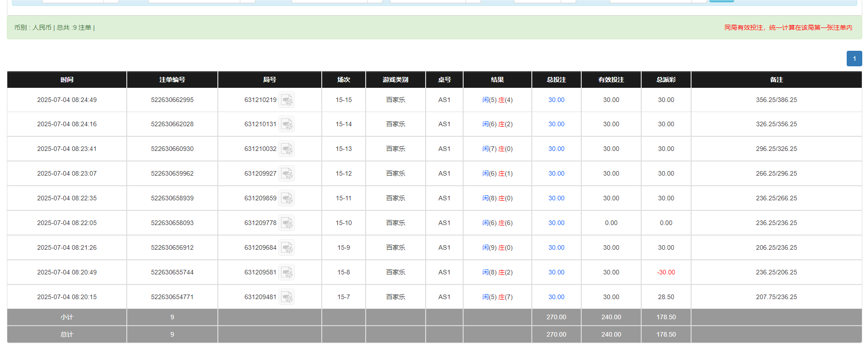865x354 pixels.
Task: Open replay icon next to 631209859
Action: click(x=287, y=198)
